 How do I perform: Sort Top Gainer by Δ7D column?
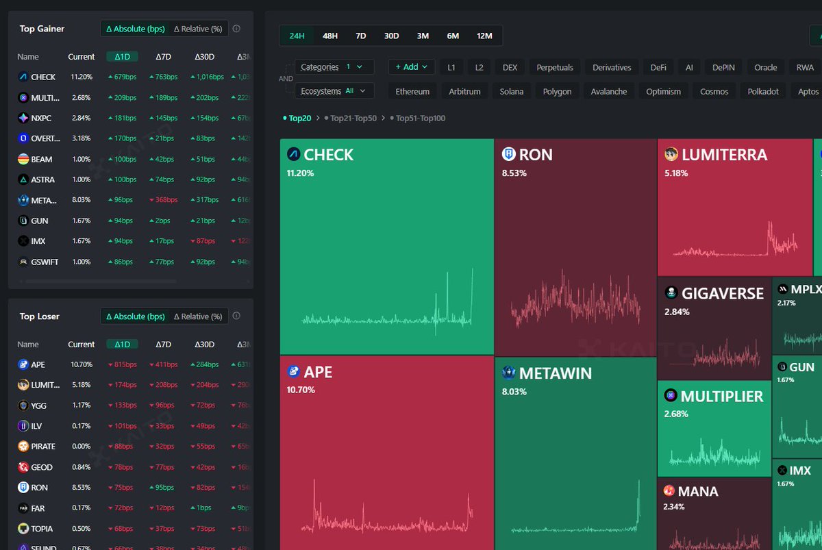(x=163, y=57)
